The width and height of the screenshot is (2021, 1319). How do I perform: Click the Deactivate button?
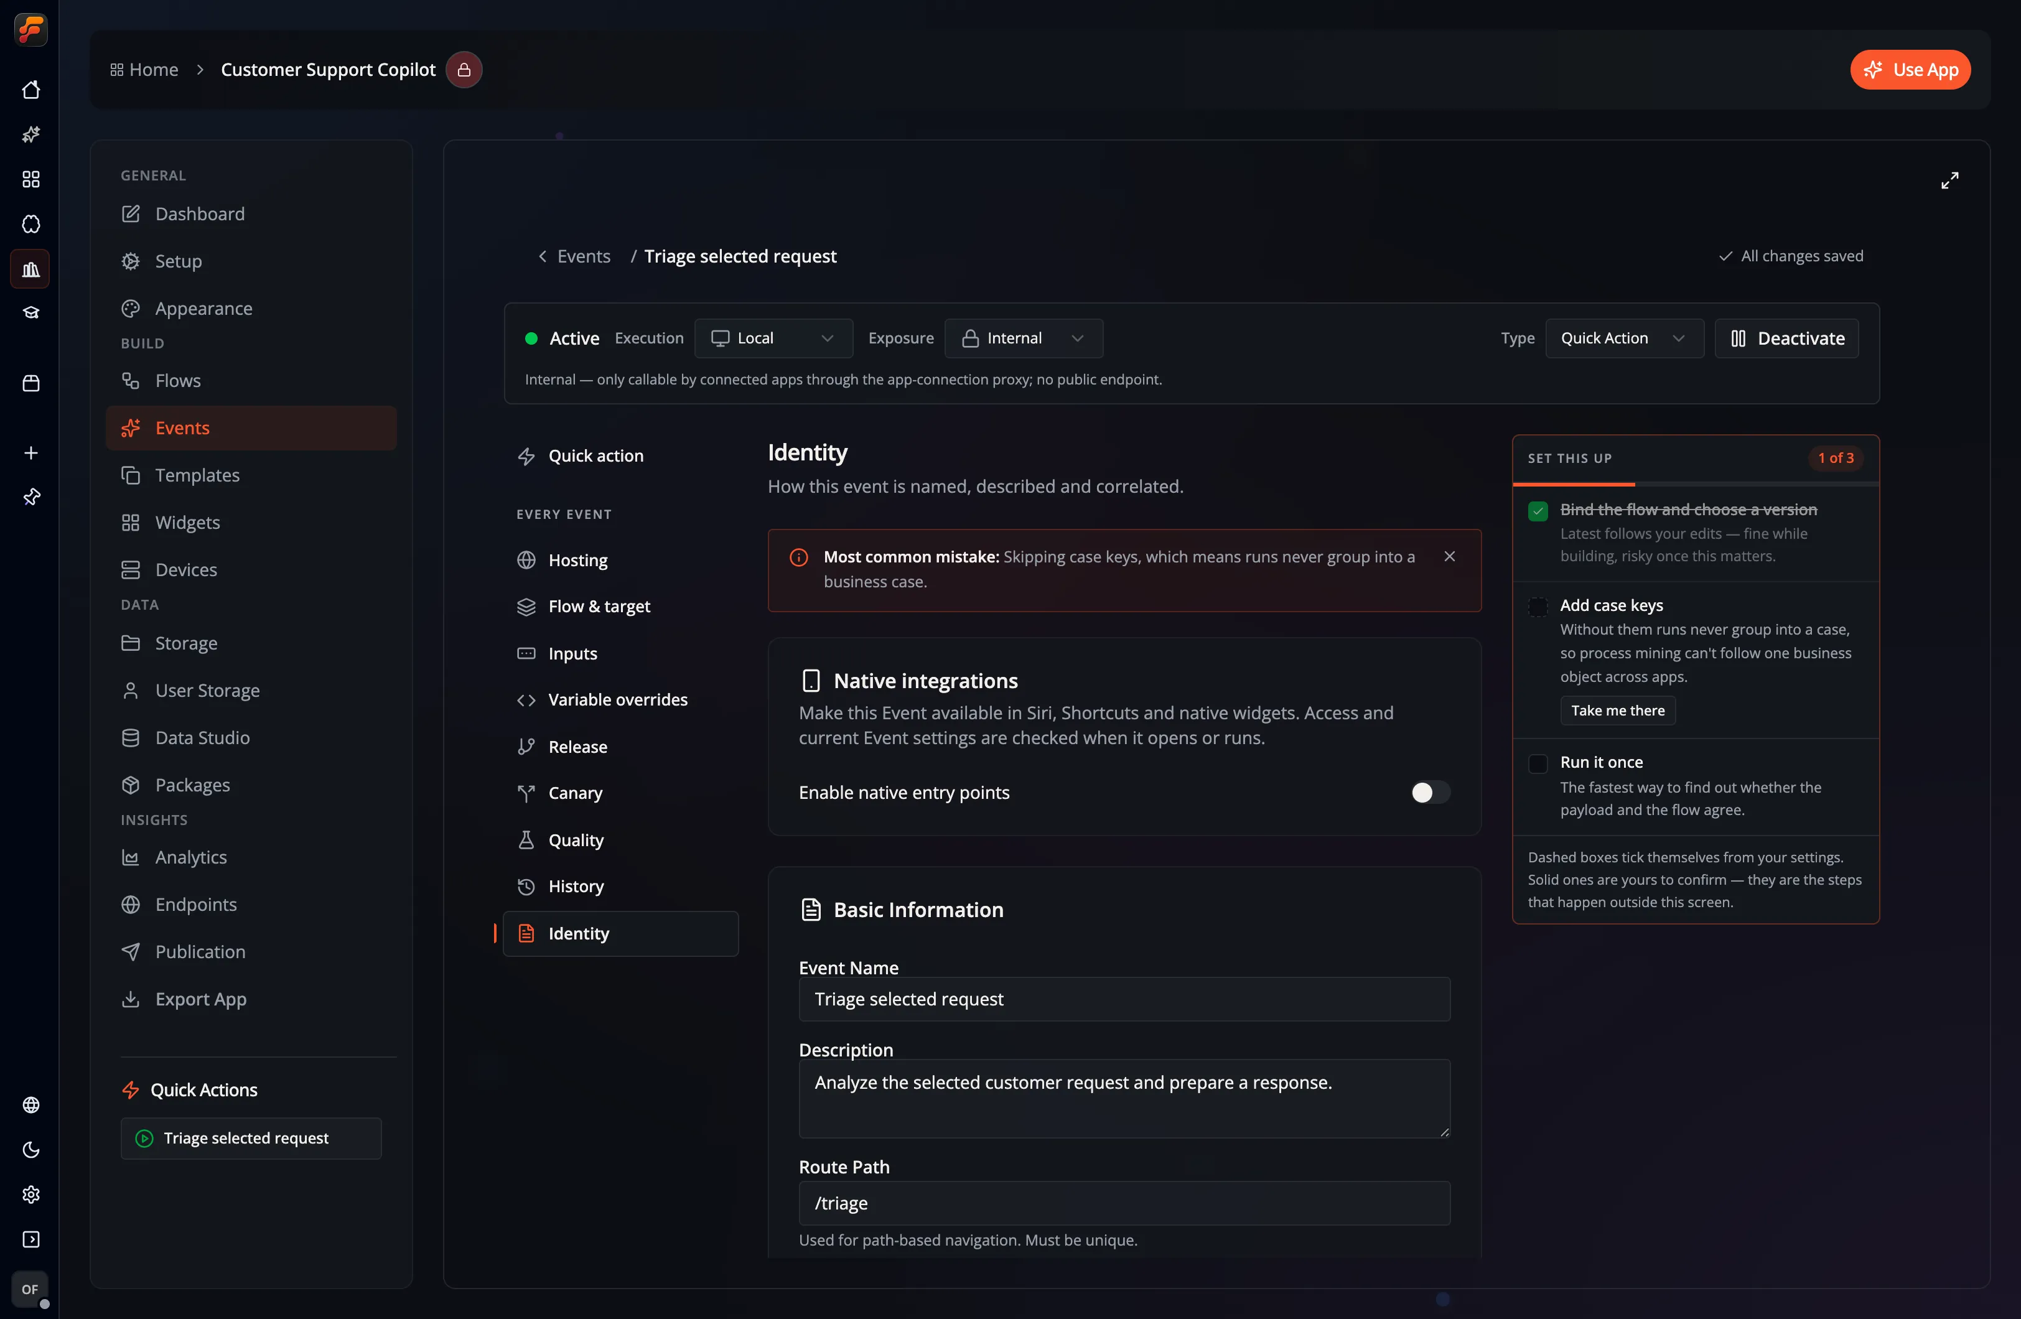click(x=1786, y=338)
